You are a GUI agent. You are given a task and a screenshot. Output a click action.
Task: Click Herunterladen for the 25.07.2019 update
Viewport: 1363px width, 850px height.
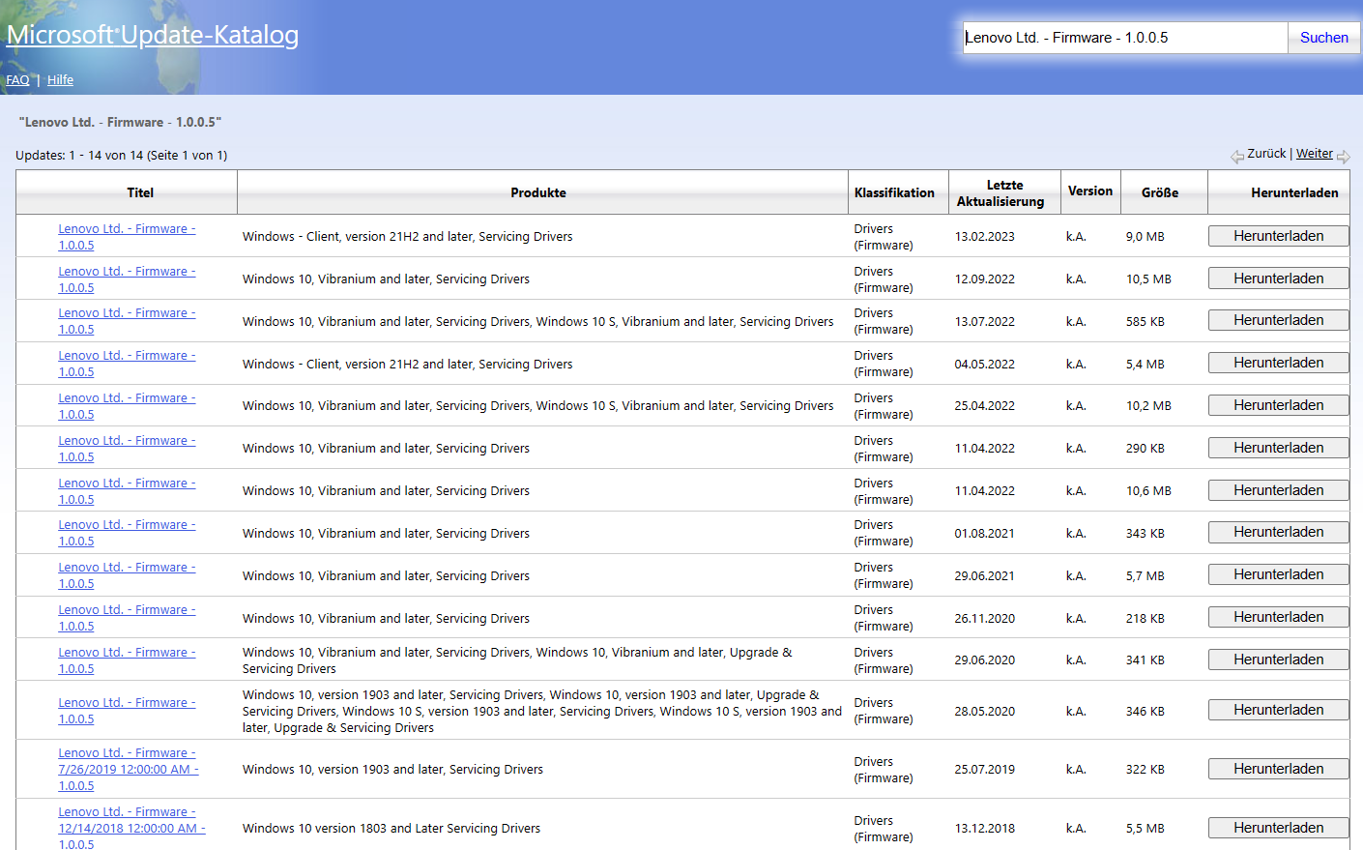(x=1278, y=769)
